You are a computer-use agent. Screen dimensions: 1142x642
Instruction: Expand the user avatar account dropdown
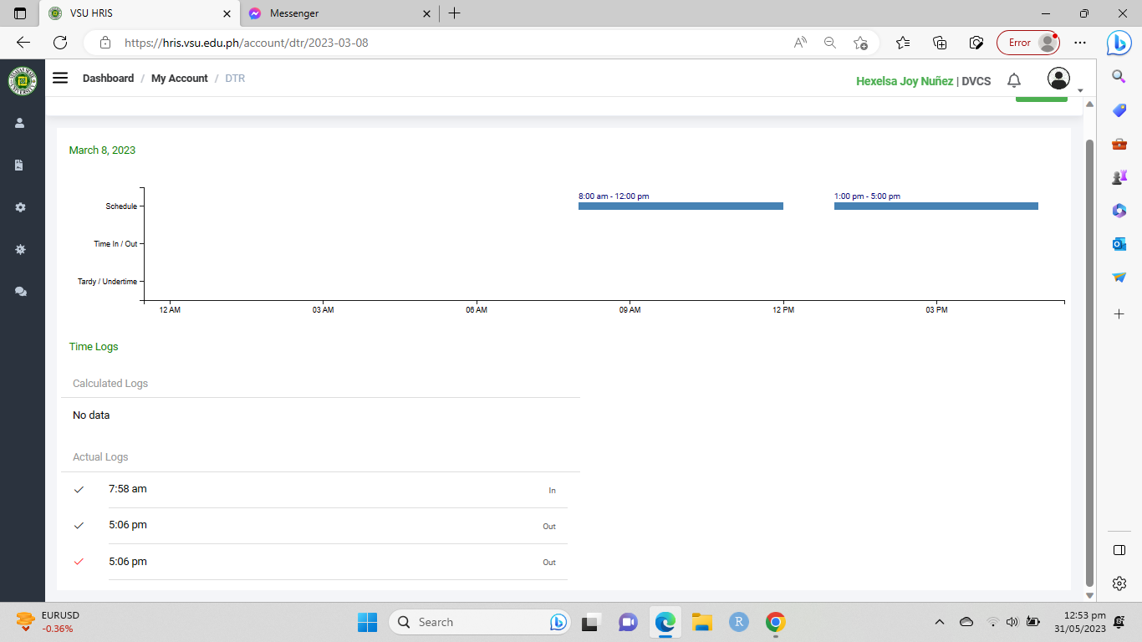click(x=1059, y=79)
